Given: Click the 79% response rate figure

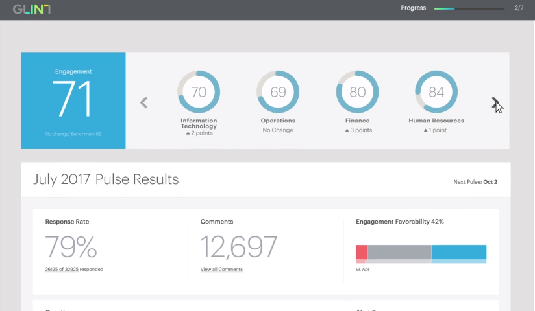Looking at the screenshot, I should 71,247.
